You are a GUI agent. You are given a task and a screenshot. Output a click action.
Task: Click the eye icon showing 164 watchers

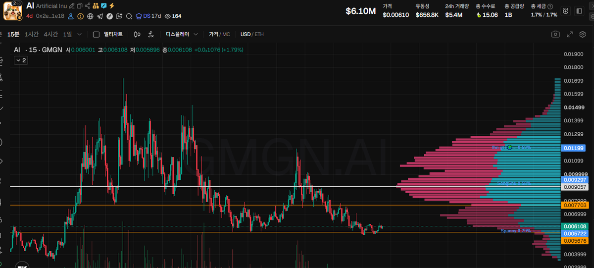(x=167, y=16)
